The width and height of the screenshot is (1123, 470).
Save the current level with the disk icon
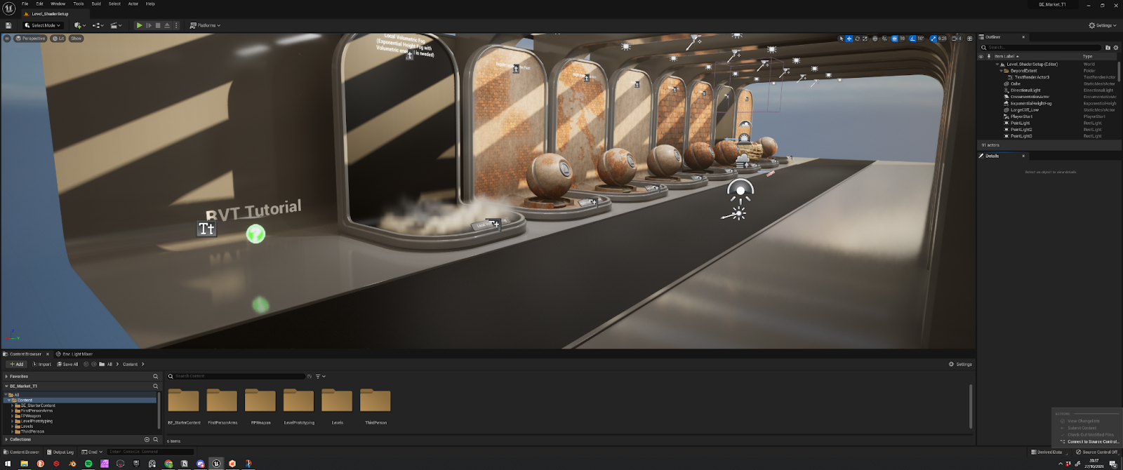[x=8, y=25]
